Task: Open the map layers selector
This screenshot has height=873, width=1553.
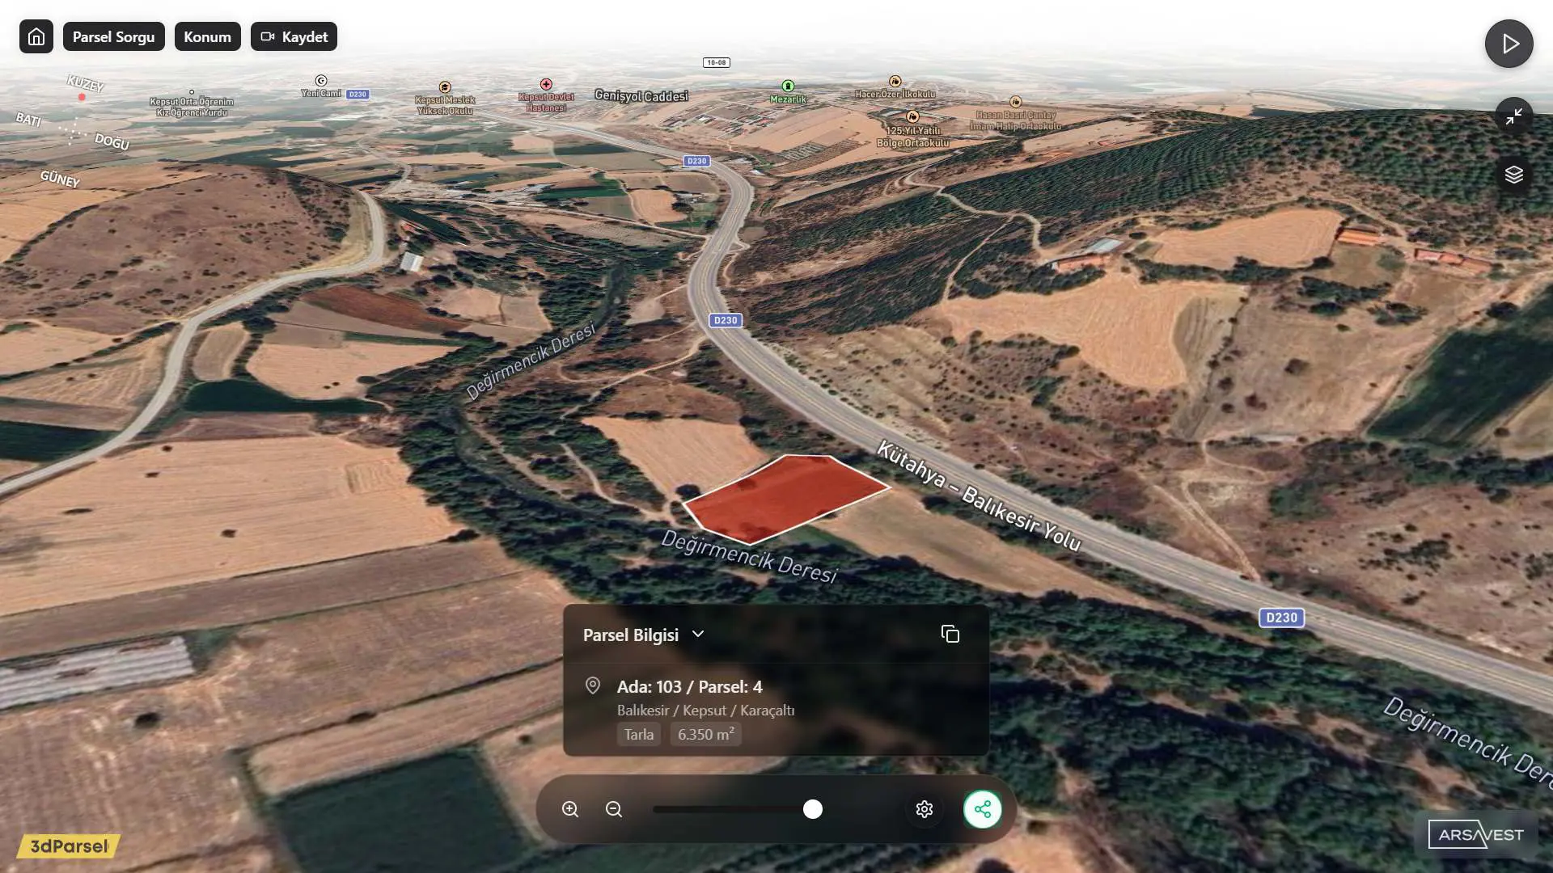Action: click(x=1514, y=175)
